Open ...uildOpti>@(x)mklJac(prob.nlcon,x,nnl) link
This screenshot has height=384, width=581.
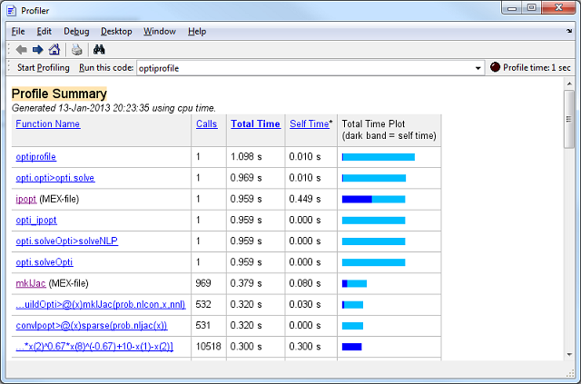click(x=101, y=305)
